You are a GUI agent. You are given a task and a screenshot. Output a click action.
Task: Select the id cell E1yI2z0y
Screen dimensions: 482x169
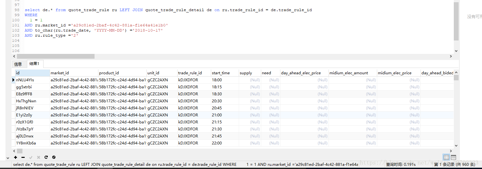click(x=32, y=115)
